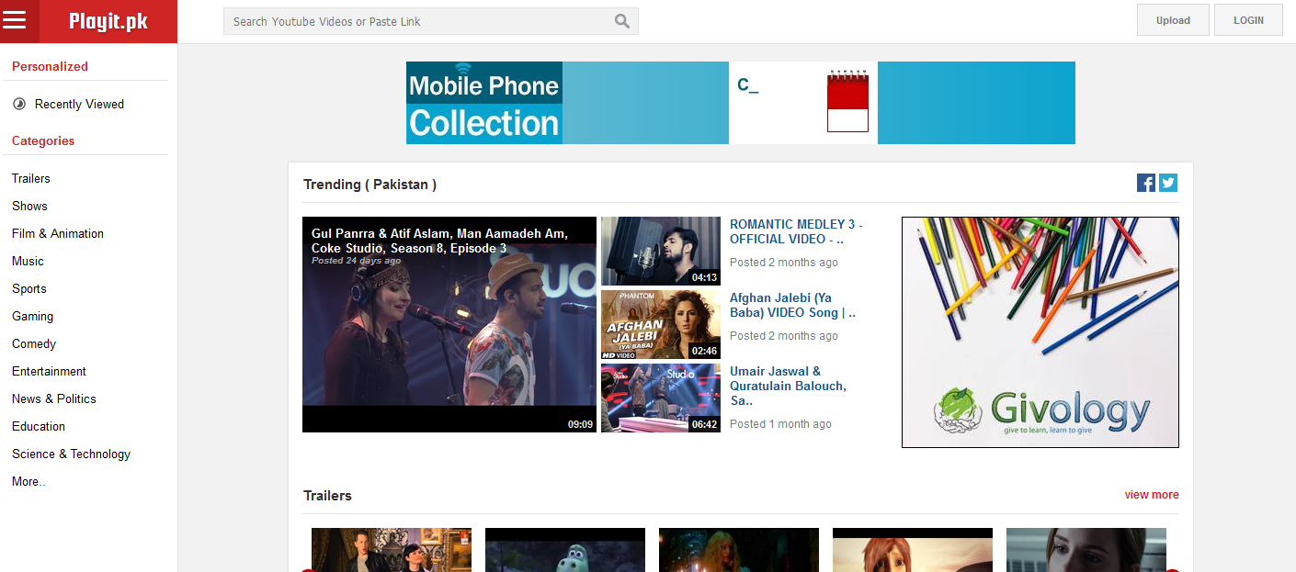Click the 06:42 duration badge
Viewport: 1296px width, 572px height.
704,424
